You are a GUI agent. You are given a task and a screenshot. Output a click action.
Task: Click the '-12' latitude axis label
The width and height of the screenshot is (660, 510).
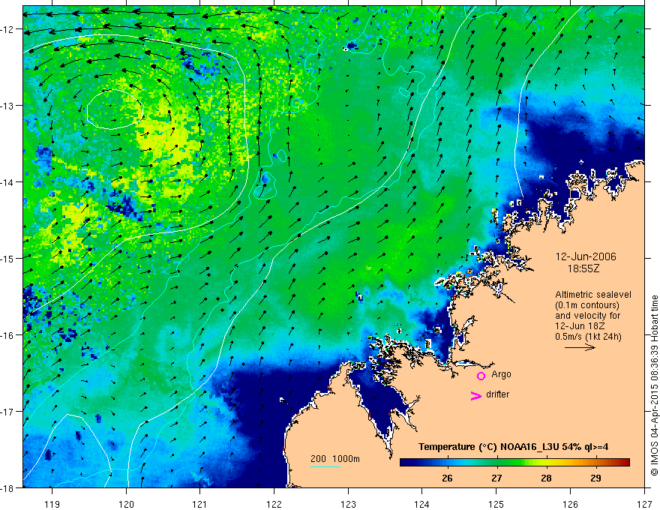coord(7,29)
